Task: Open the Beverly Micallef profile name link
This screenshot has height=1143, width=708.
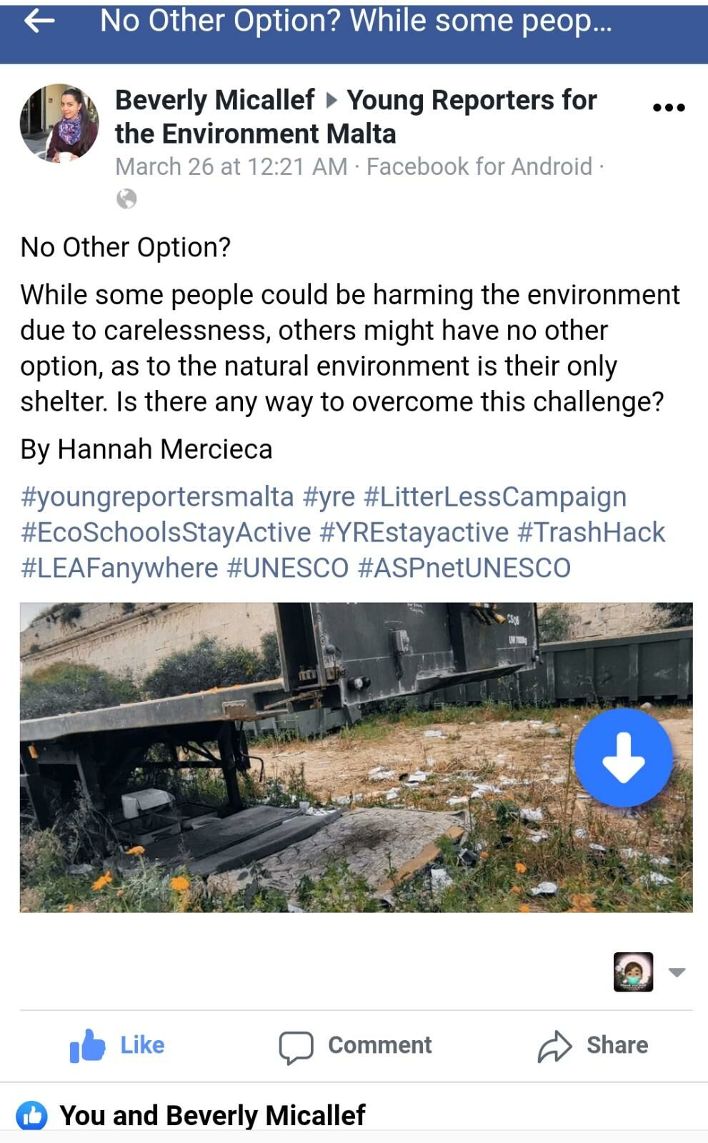Action: pos(214,100)
